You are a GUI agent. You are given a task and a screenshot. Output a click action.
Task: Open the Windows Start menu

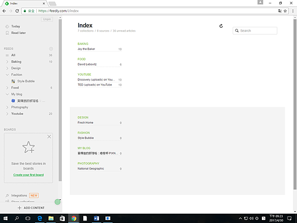[x=5, y=219]
